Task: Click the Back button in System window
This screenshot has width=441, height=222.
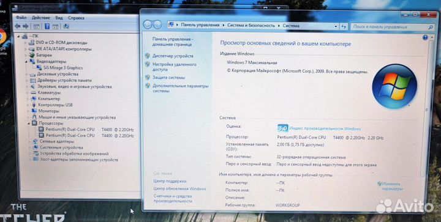Action: click(x=148, y=24)
